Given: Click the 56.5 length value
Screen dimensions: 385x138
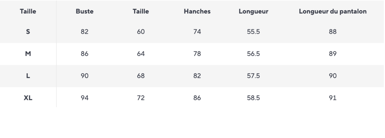Looking at the screenshot, I should tap(253, 54).
